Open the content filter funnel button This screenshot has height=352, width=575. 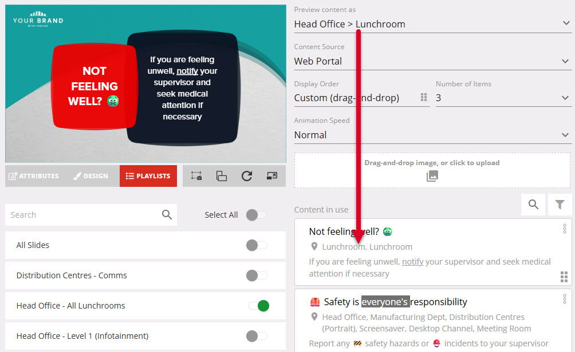click(x=560, y=205)
